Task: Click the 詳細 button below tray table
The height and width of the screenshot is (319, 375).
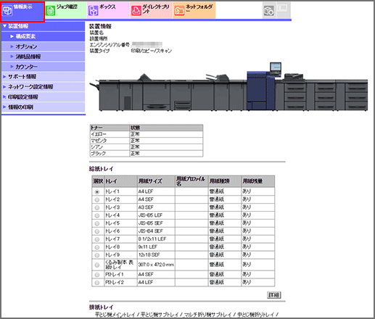Action: click(x=274, y=295)
